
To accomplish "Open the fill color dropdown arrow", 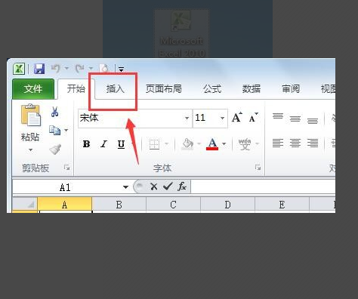I will tap(199, 144).
